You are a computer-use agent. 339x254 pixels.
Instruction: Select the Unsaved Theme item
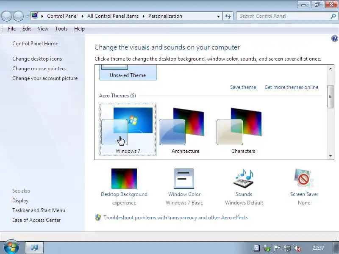click(x=128, y=73)
